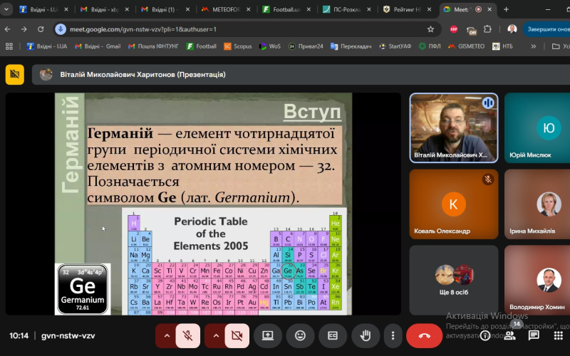Click the 'gvn-nstw-vzv' meeting code text
Screen dimensions: 570x356
pyautogui.click(x=68, y=335)
